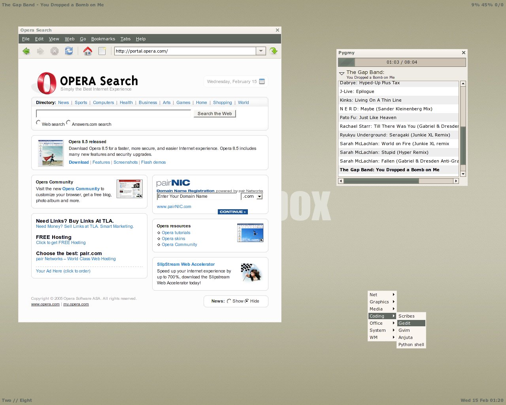
Task: Click the Enter Your Domain Name field
Action: point(197,197)
